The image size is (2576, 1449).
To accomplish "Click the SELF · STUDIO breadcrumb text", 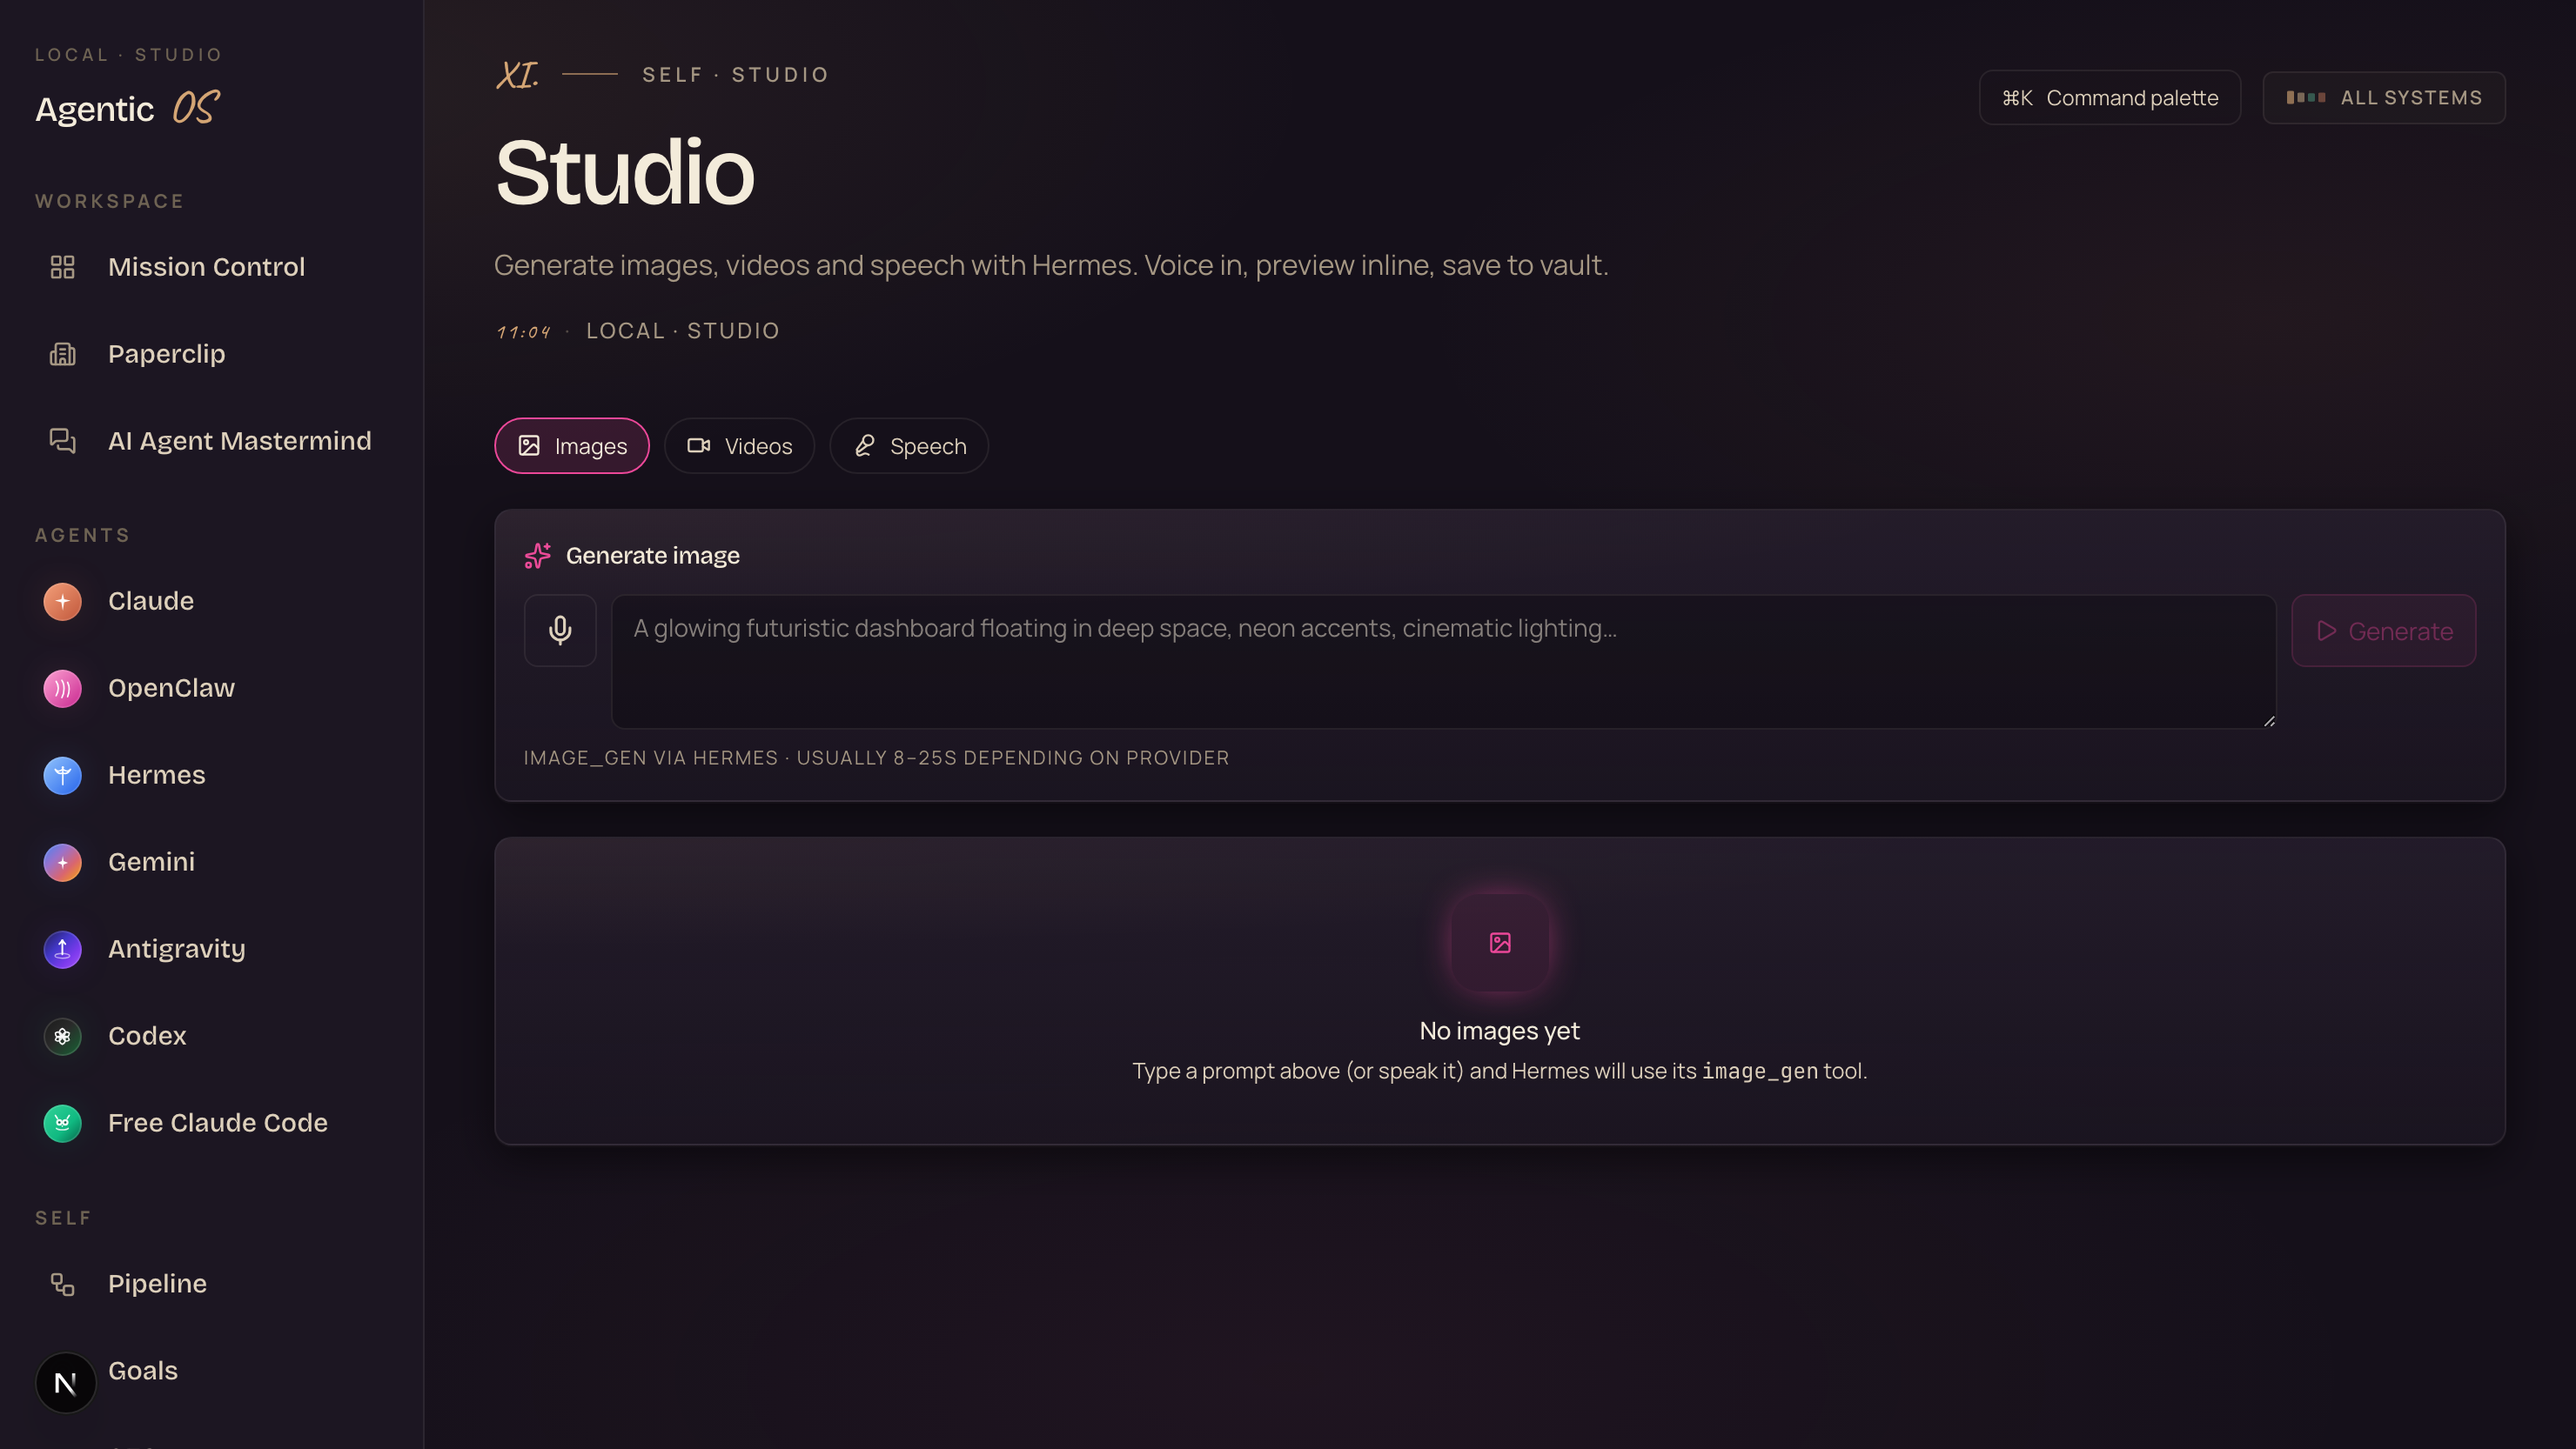I will coord(735,75).
